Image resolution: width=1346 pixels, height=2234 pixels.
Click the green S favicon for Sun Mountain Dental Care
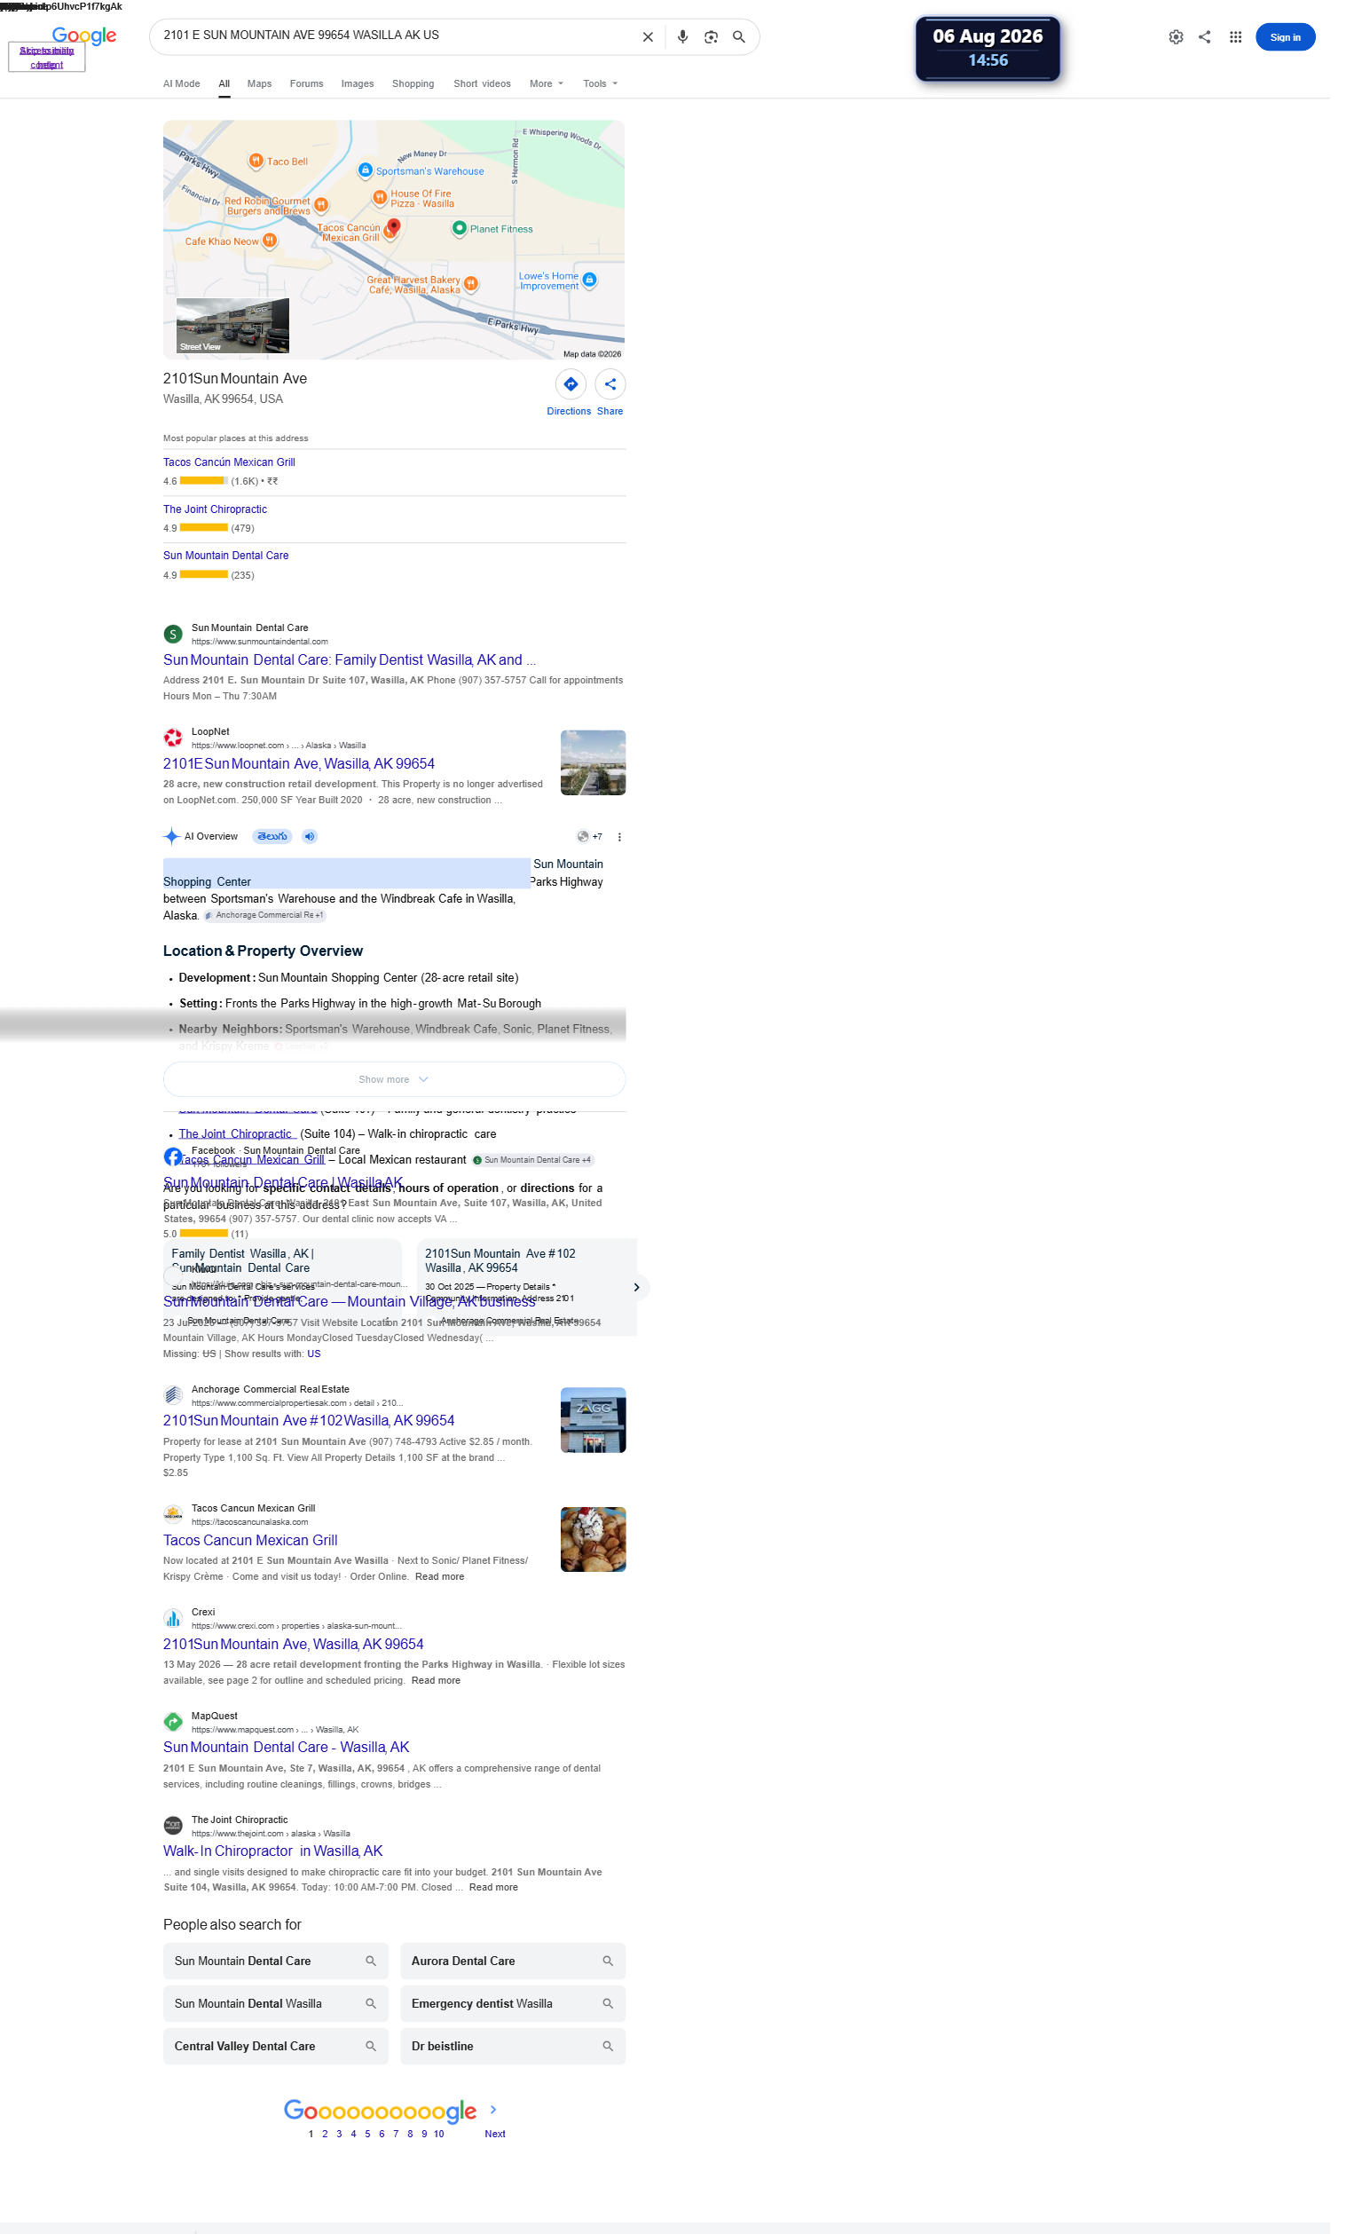click(x=172, y=635)
